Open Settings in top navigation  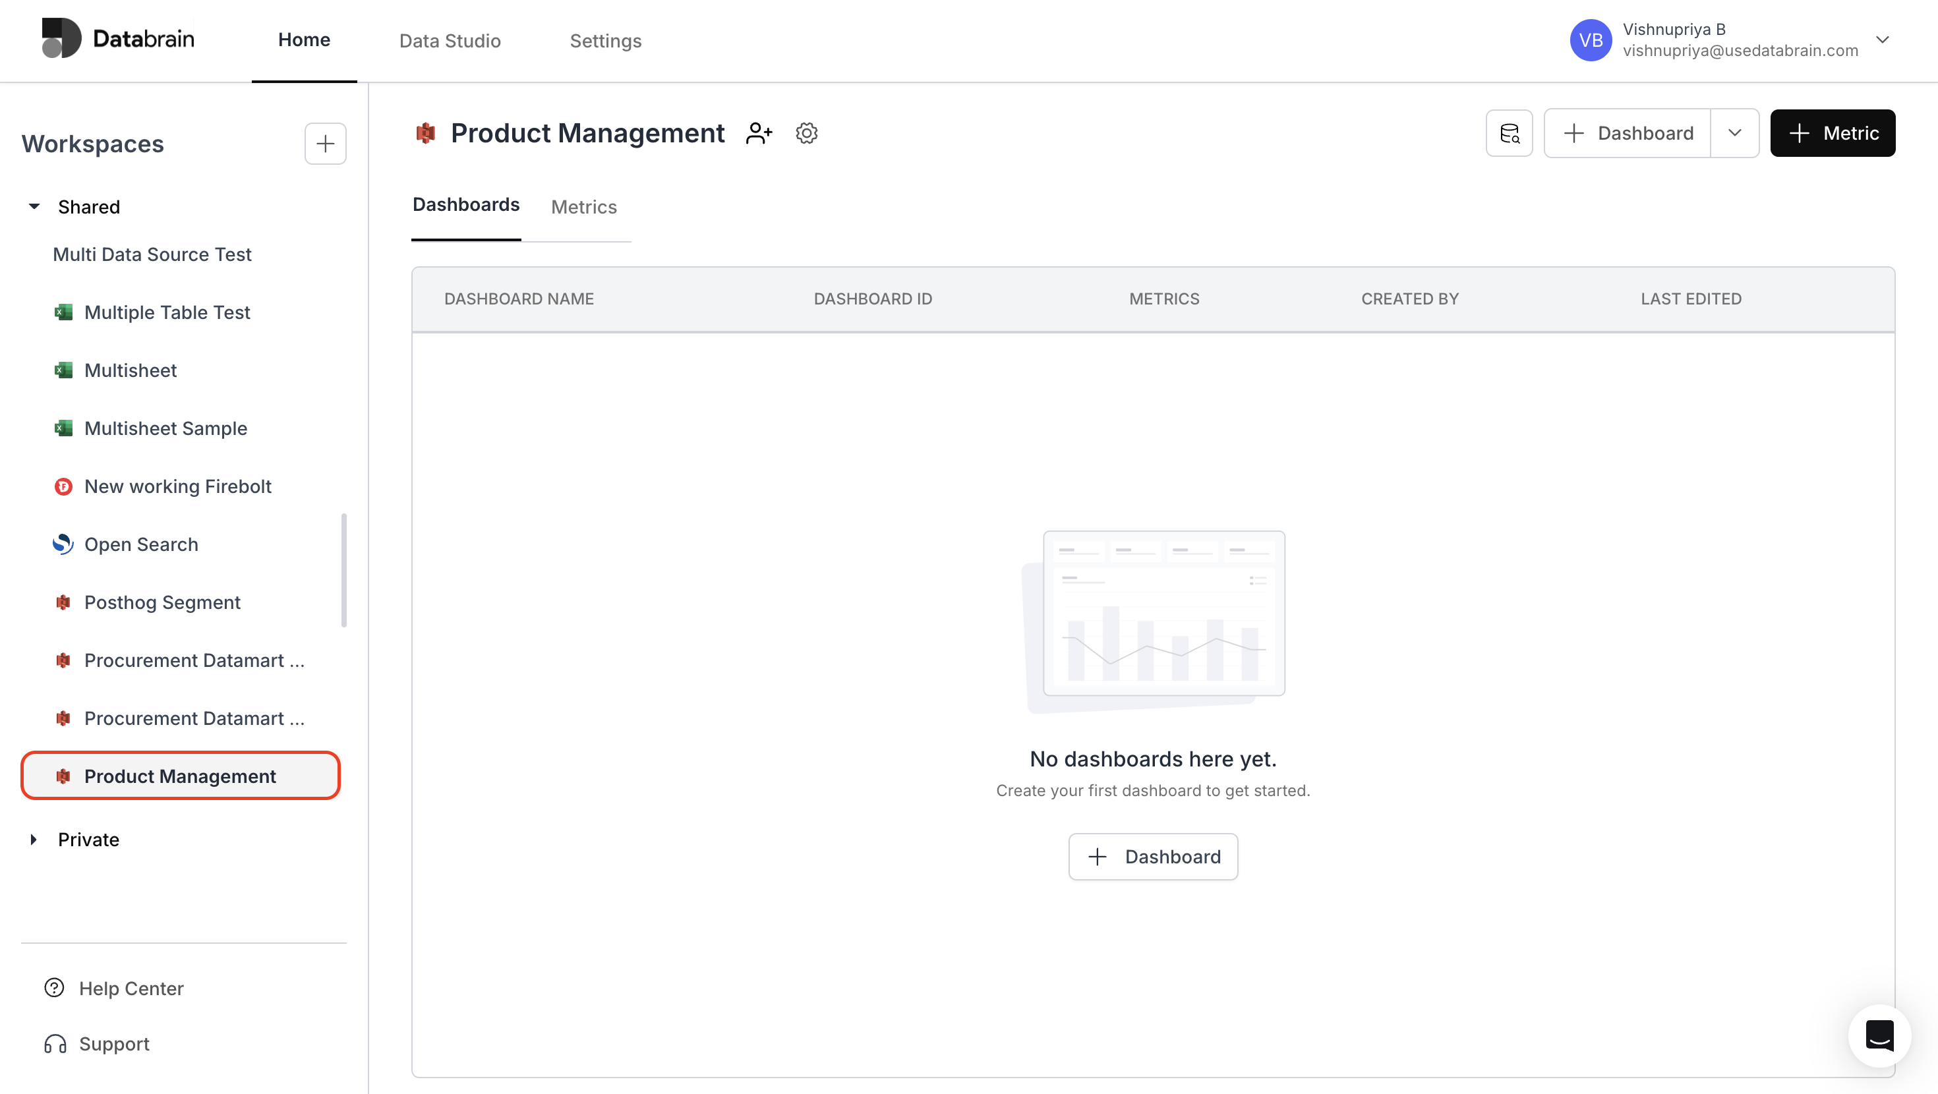(x=605, y=41)
